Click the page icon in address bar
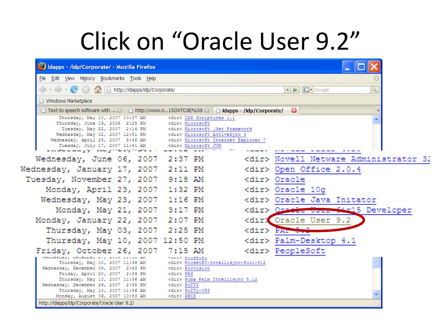Image resolution: width=441 pixels, height=330 pixels. tap(109, 90)
